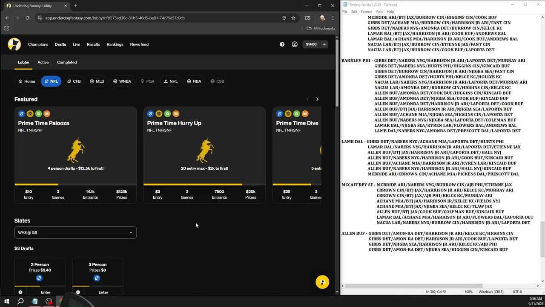Select the NFL sport filter chip

click(x=51, y=81)
